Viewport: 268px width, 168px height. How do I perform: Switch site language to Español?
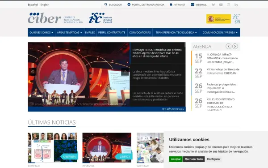point(33,4)
